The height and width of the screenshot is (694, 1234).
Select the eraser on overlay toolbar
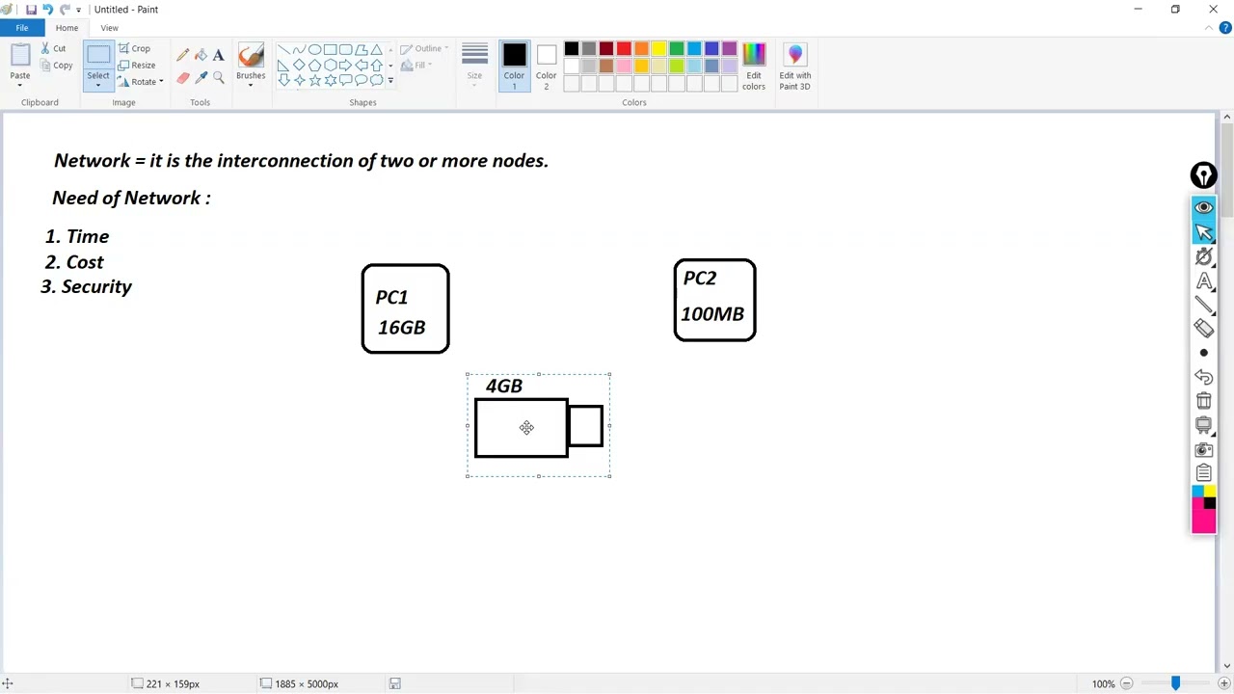pos(1203,329)
